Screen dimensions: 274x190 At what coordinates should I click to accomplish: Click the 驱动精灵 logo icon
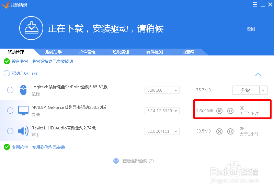pos(5,5)
